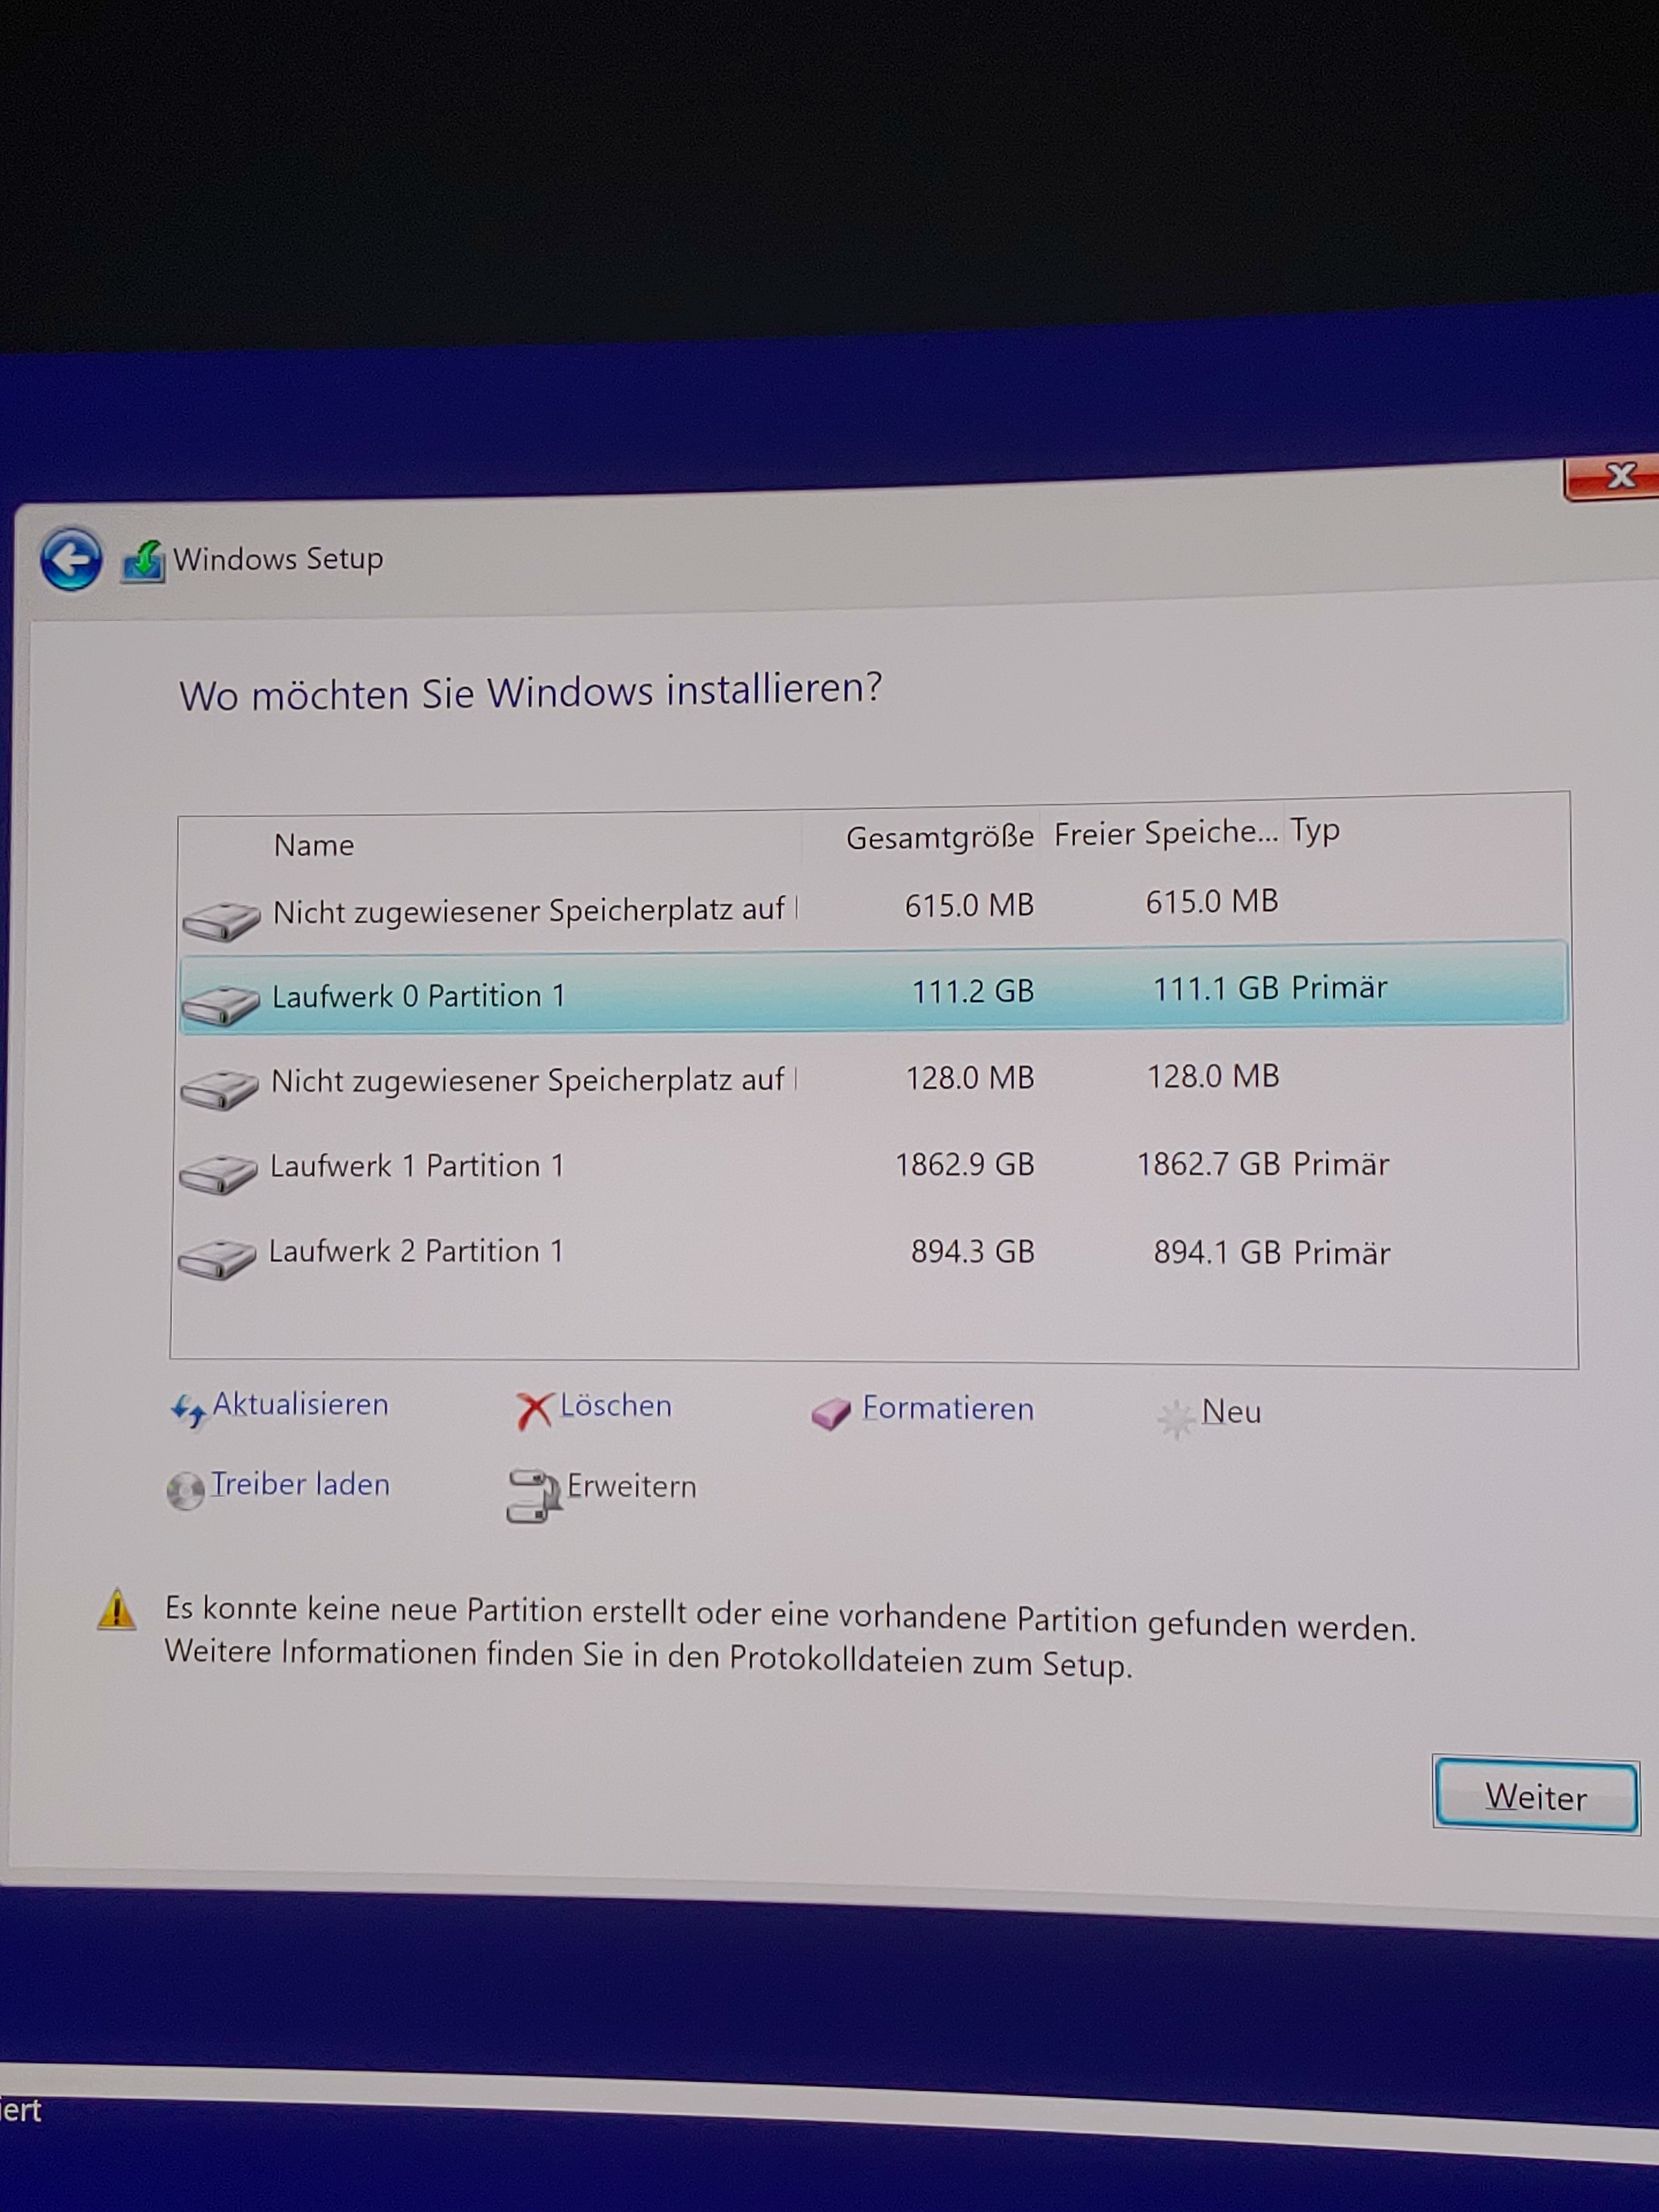Click the Löschen link text
Screen dimensions: 1659x2212
(615, 1405)
